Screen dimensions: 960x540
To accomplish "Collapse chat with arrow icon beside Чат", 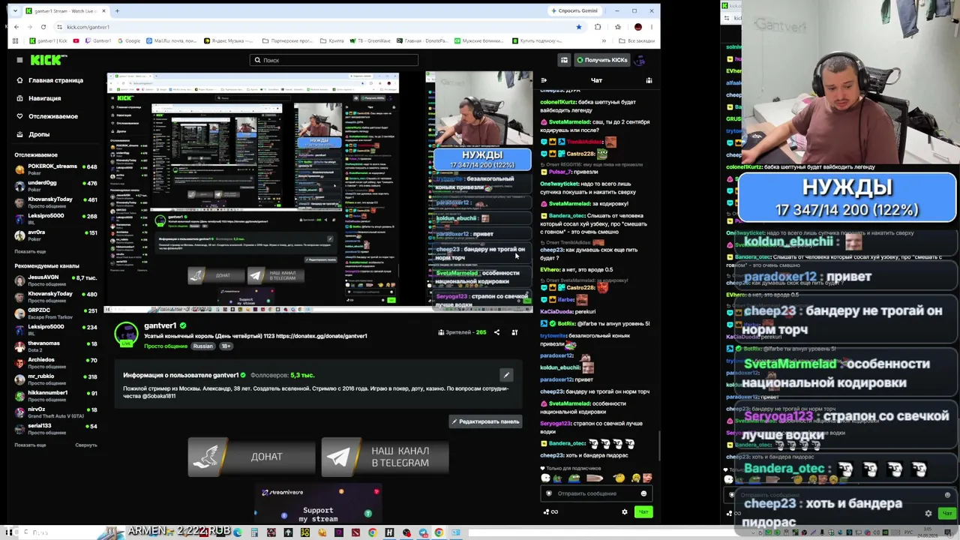I will pos(544,80).
